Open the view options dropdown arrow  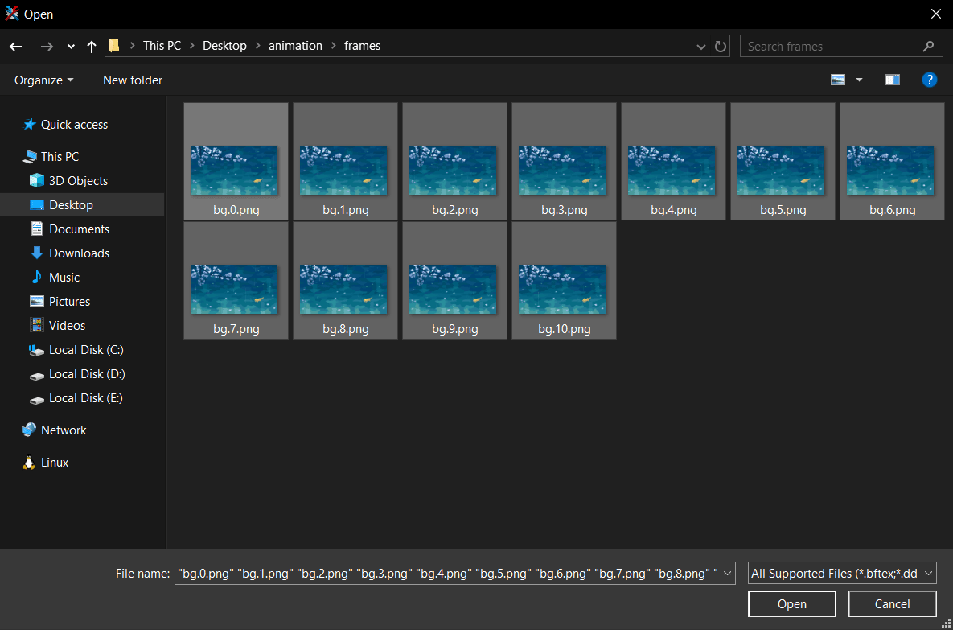[x=859, y=80]
